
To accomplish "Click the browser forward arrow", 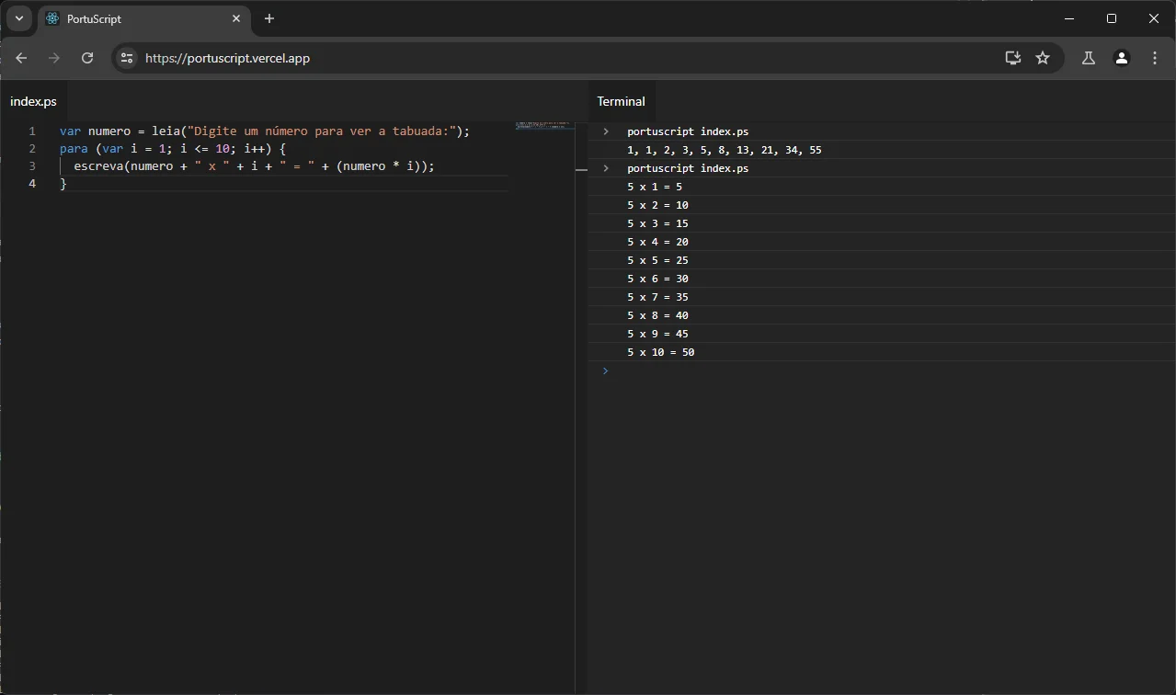I will coord(54,58).
